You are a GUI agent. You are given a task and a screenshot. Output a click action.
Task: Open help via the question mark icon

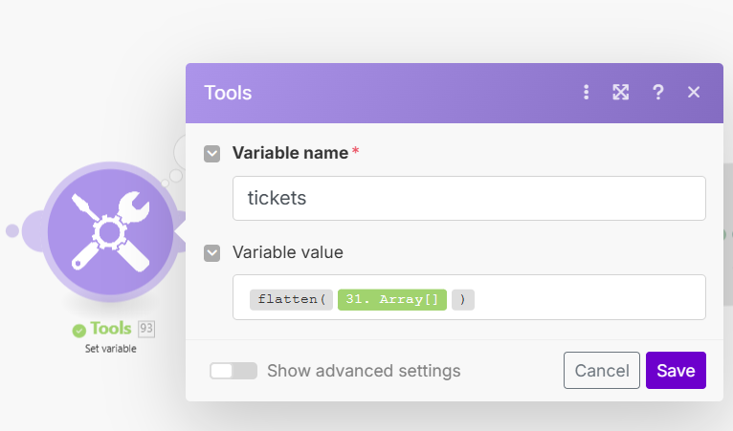pos(657,93)
